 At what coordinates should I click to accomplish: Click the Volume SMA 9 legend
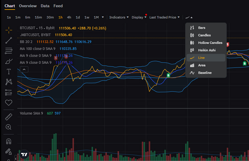(x=31, y=113)
